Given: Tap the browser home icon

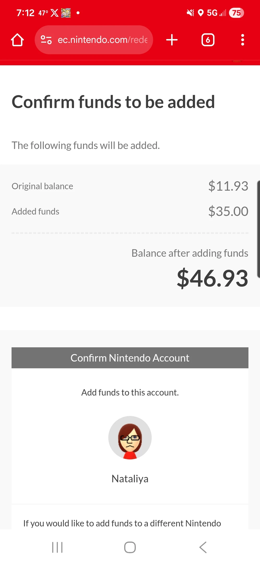Looking at the screenshot, I should (17, 40).
